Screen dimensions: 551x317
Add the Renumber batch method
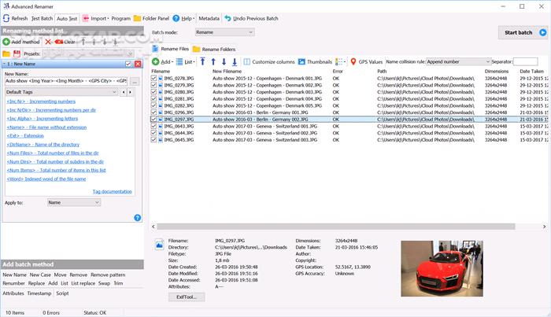[13, 283]
